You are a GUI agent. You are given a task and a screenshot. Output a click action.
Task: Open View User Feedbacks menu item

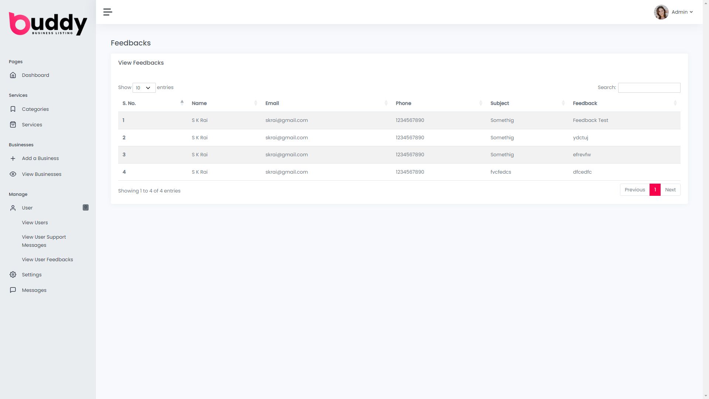click(47, 259)
